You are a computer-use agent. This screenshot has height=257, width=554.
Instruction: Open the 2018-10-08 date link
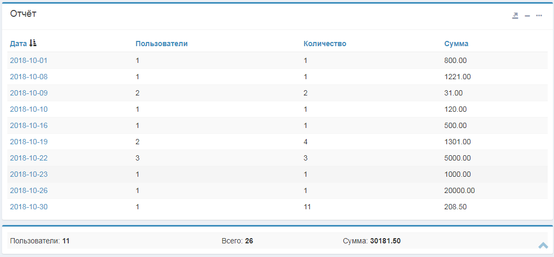(x=29, y=77)
